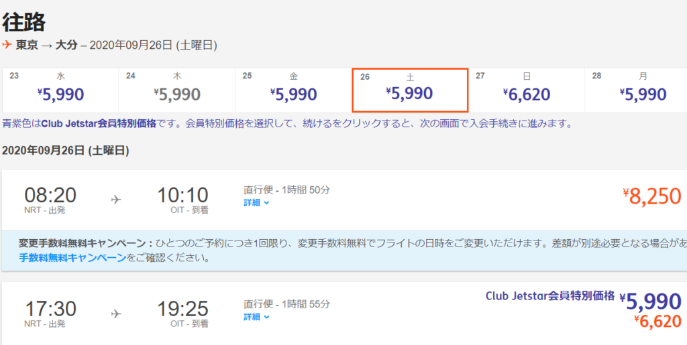Expand 詳細 for the 08:20 flight
The image size is (687, 345).
[x=256, y=203]
